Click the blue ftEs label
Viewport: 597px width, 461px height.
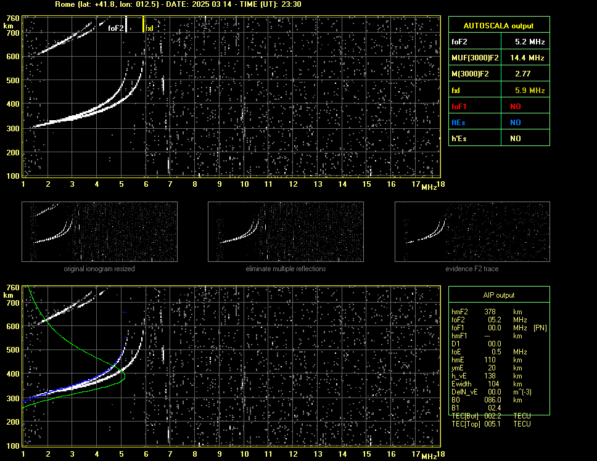[x=458, y=123]
